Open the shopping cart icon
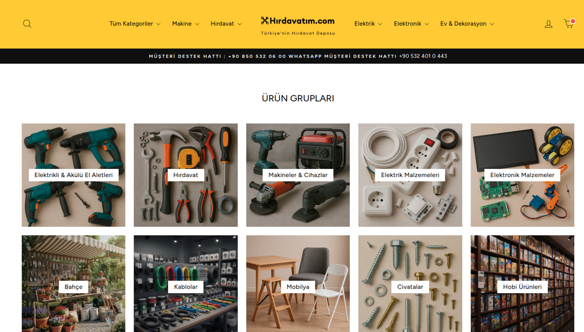 [569, 24]
